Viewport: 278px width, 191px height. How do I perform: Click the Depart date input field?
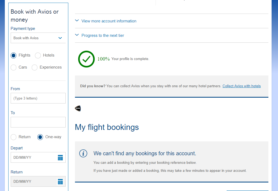click(38, 157)
